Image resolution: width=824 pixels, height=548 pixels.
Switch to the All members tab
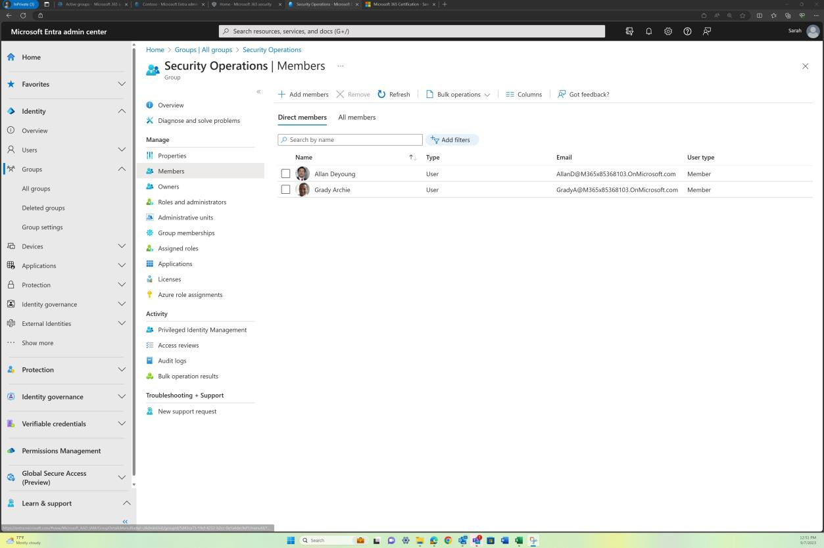click(x=356, y=117)
